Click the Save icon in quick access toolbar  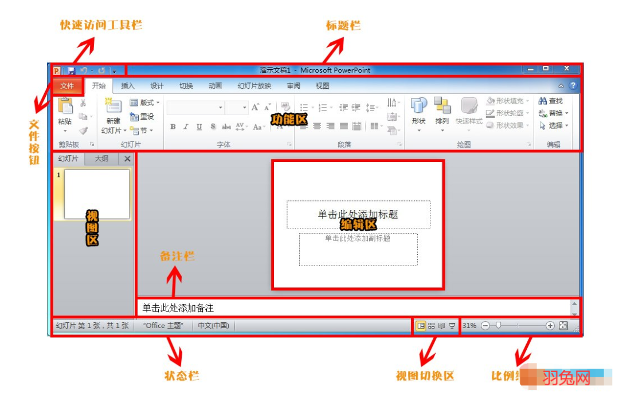pyautogui.click(x=72, y=70)
